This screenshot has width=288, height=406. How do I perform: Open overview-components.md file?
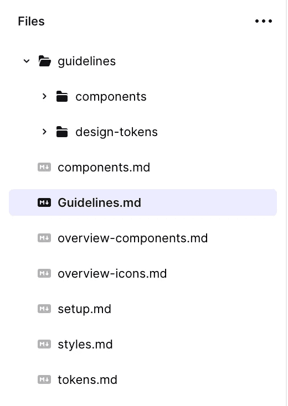click(x=143, y=238)
